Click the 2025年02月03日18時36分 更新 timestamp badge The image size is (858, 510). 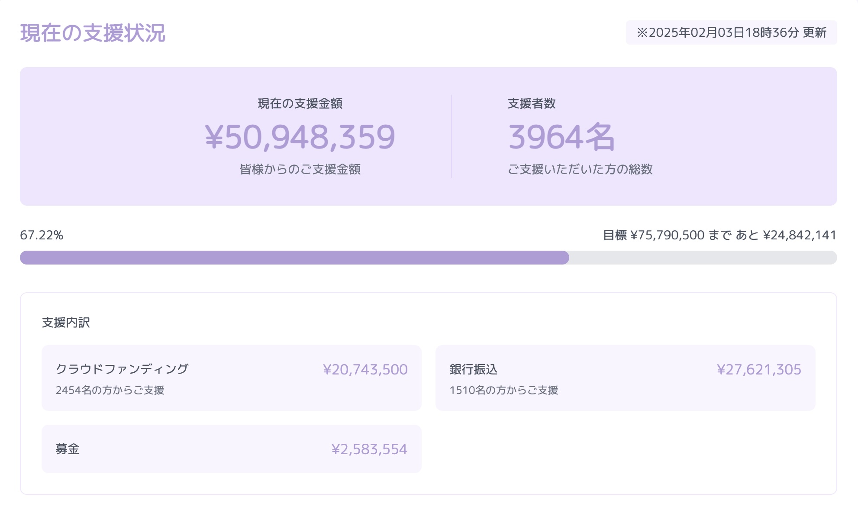(x=731, y=32)
